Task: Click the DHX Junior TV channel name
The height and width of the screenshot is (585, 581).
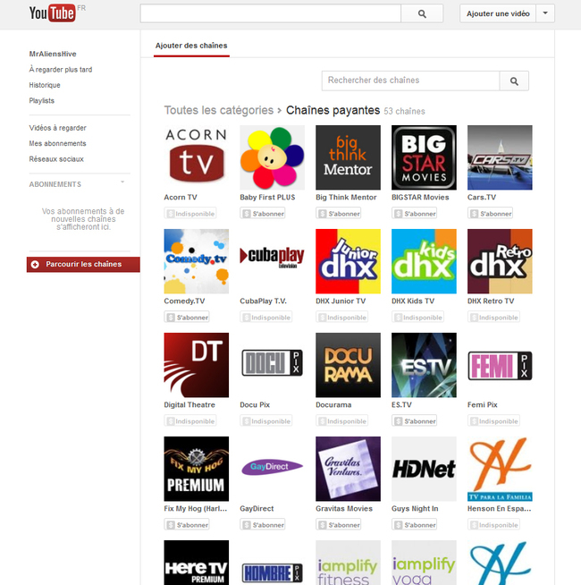Action: [x=341, y=301]
